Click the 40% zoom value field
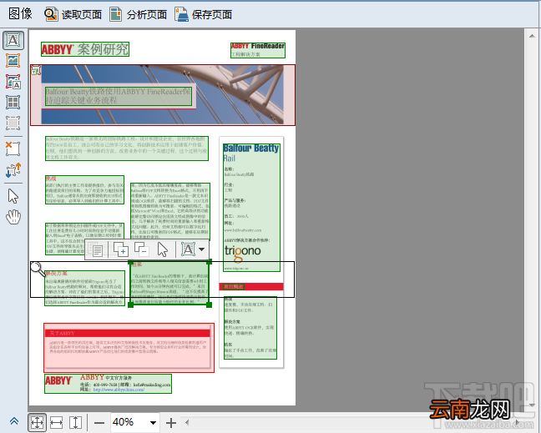This screenshot has width=541, height=433. coord(129,422)
